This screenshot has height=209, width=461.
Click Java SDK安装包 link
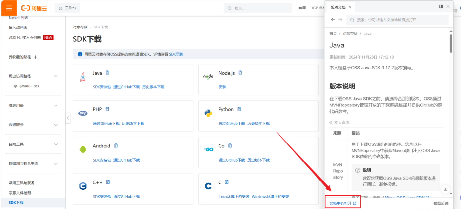pos(102,87)
